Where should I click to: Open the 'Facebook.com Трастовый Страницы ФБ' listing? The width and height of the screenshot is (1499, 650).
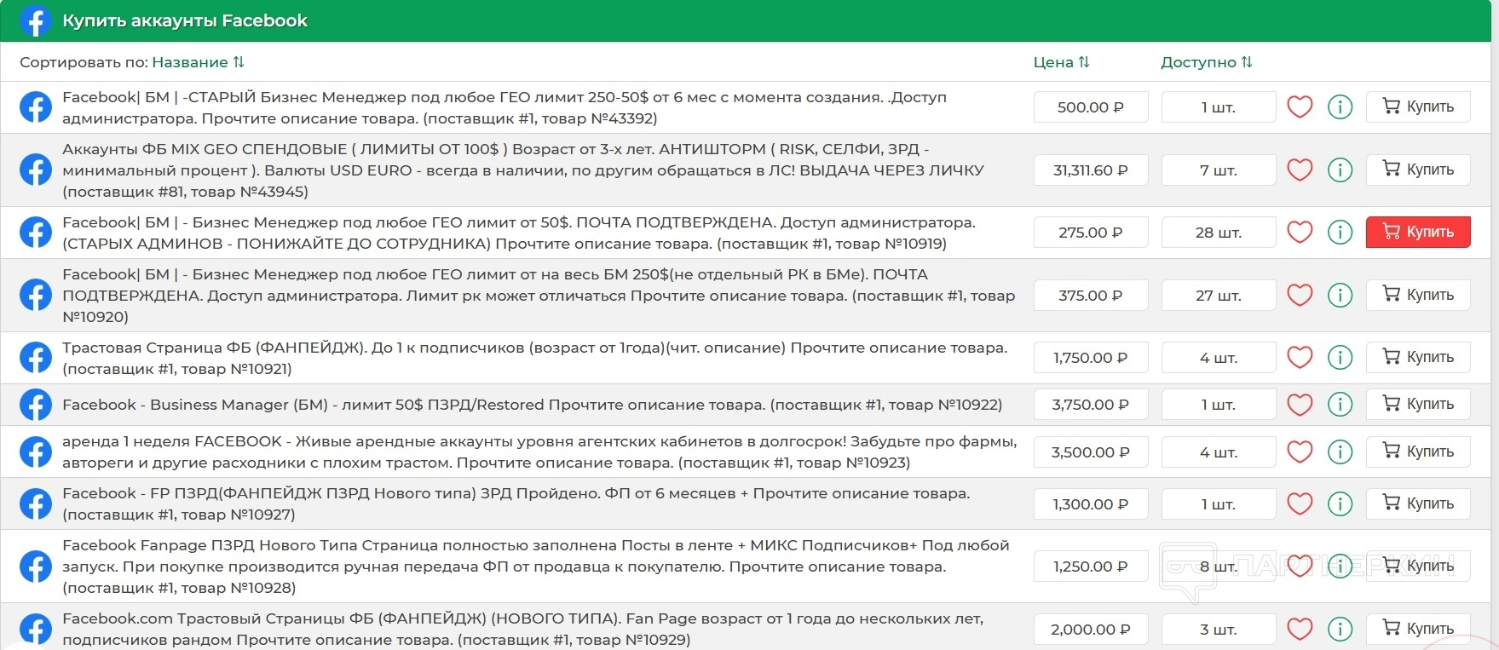point(523,630)
